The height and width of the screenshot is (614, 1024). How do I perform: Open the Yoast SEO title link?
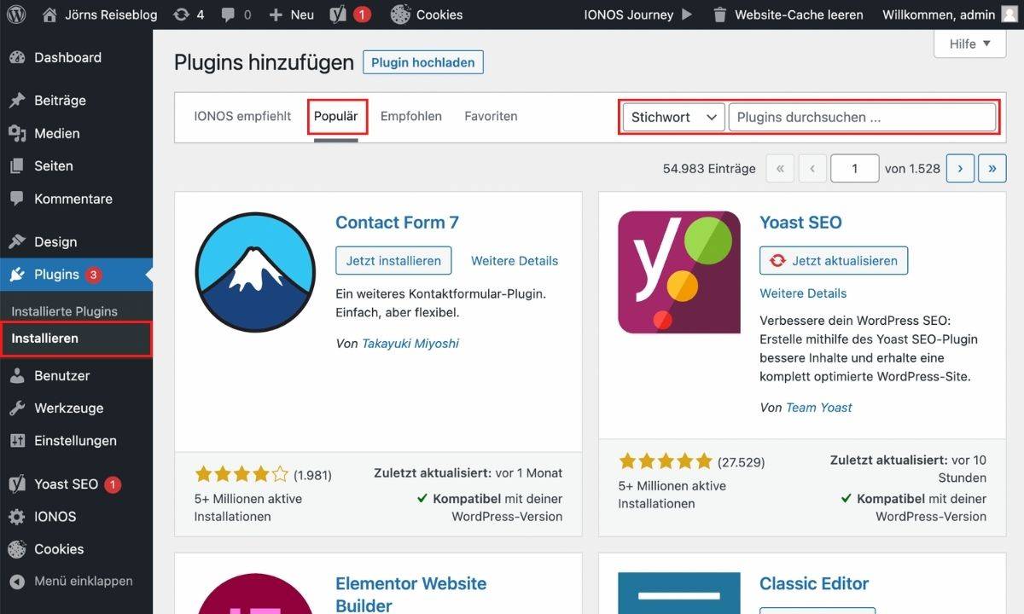tap(800, 223)
